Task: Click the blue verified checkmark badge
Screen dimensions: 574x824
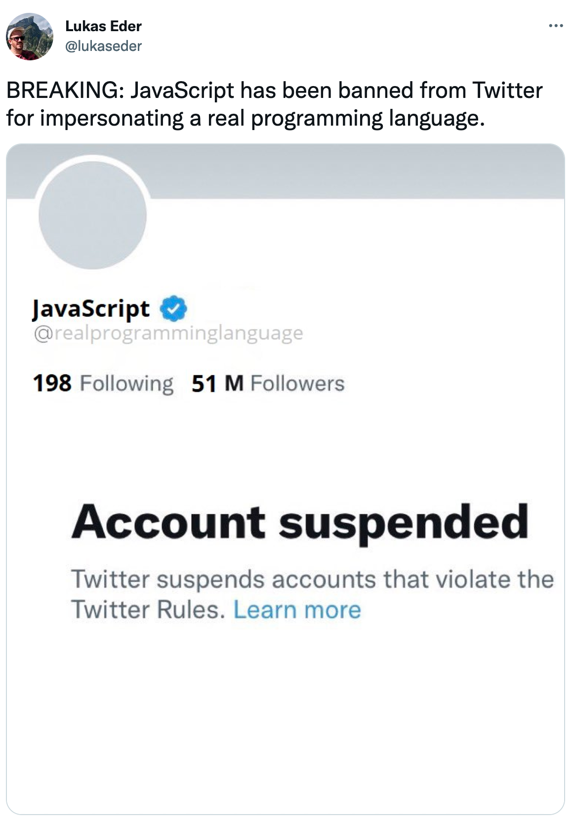Action: click(x=173, y=309)
